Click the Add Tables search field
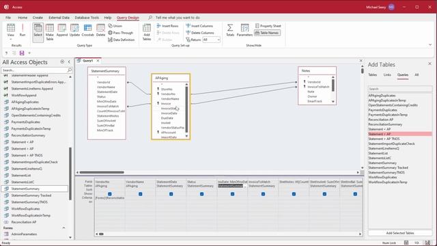Image resolution: width=437 pixels, height=246 pixels. point(400,89)
